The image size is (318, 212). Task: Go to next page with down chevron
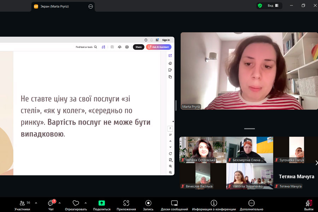tap(170, 147)
